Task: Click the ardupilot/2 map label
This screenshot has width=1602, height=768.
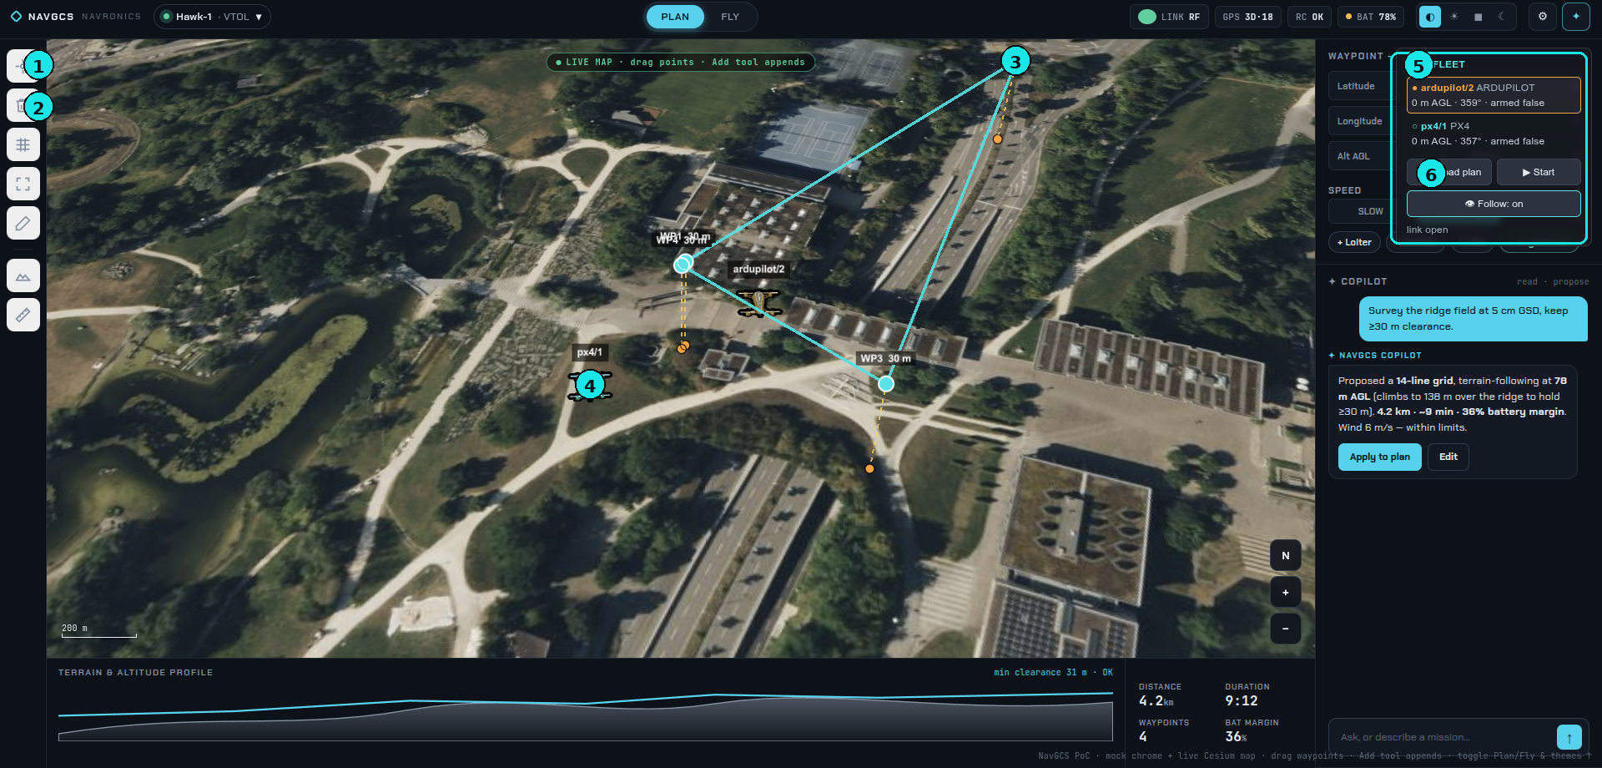Action: [x=758, y=269]
